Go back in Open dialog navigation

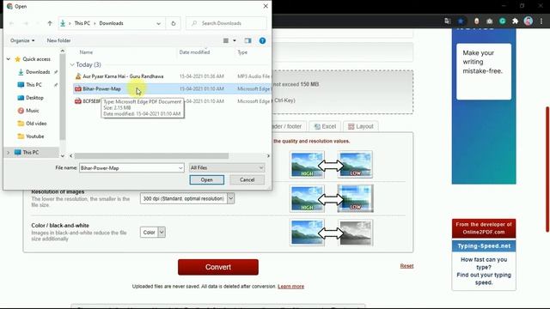(11, 23)
